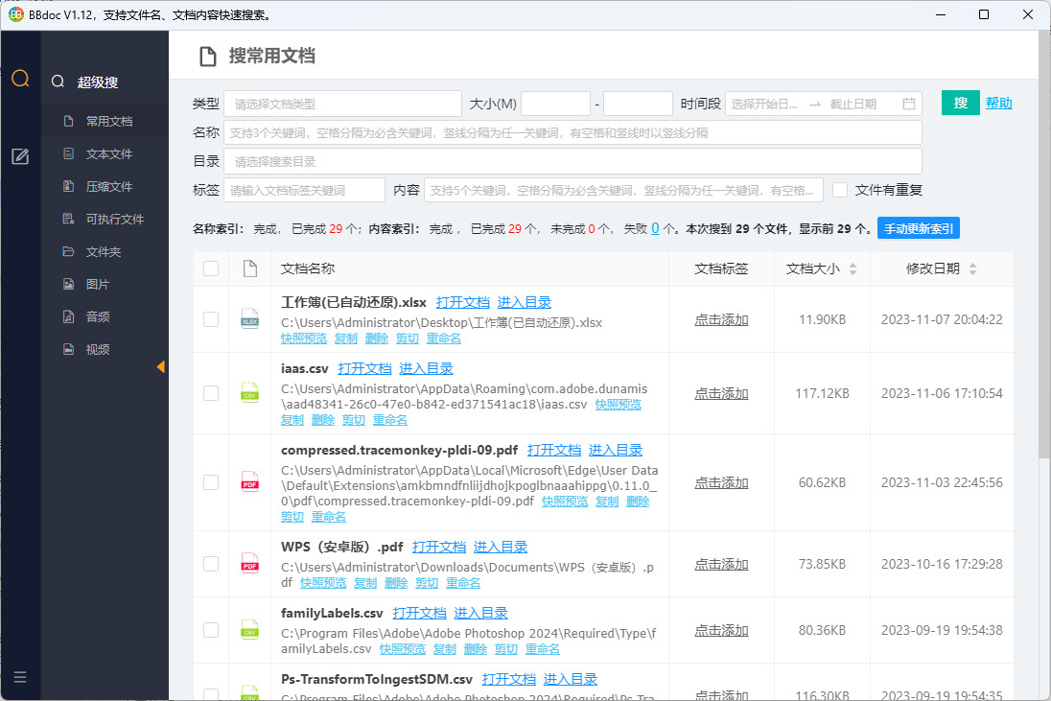The width and height of the screenshot is (1051, 701).
Task: Check the row for iaas.csv
Action: click(x=211, y=393)
